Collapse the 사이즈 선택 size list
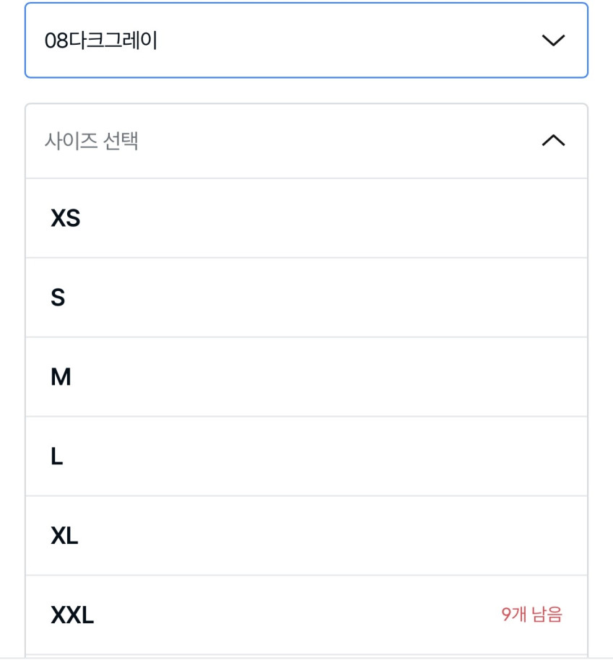 coord(306,141)
